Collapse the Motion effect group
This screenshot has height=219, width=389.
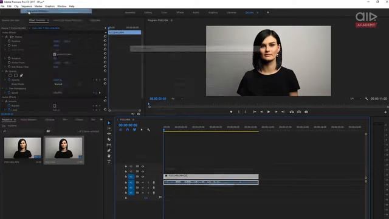3,36
